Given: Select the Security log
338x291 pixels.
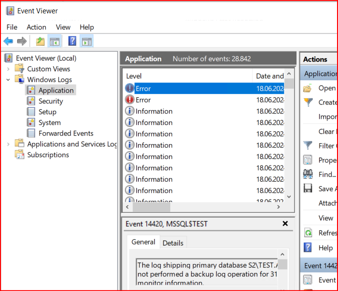Looking at the screenshot, I should point(51,101).
